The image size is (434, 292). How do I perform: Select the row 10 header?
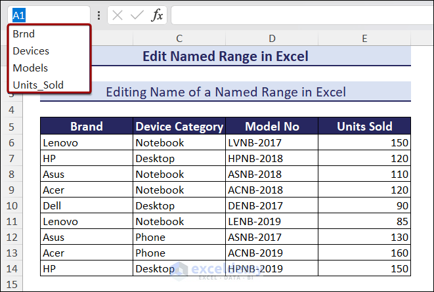(12, 205)
